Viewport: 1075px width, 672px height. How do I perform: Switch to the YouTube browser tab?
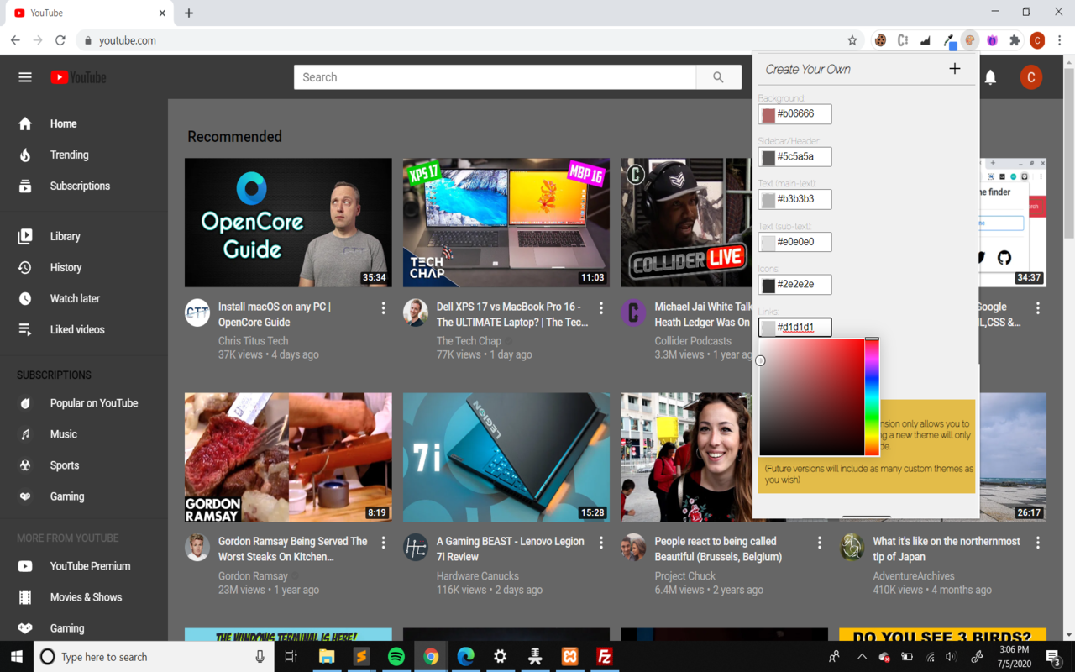[x=84, y=13]
